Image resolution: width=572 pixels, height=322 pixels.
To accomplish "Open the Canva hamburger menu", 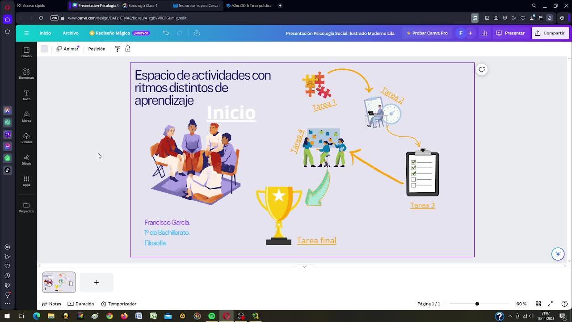I will click(26, 33).
